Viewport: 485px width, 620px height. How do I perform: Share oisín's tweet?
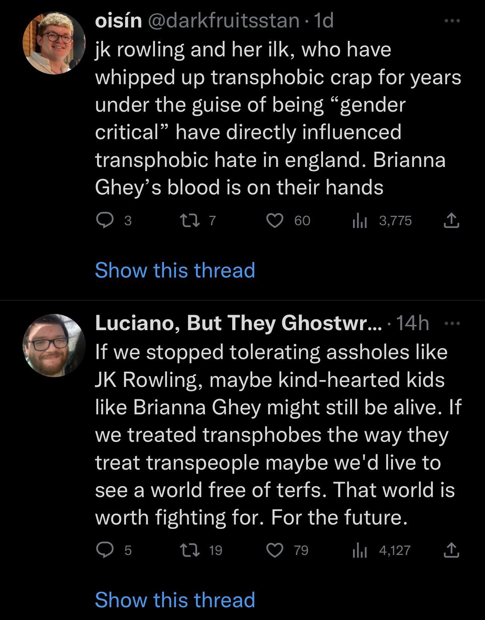point(451,220)
